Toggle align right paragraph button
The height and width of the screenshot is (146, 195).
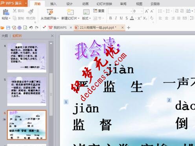coord(173,18)
